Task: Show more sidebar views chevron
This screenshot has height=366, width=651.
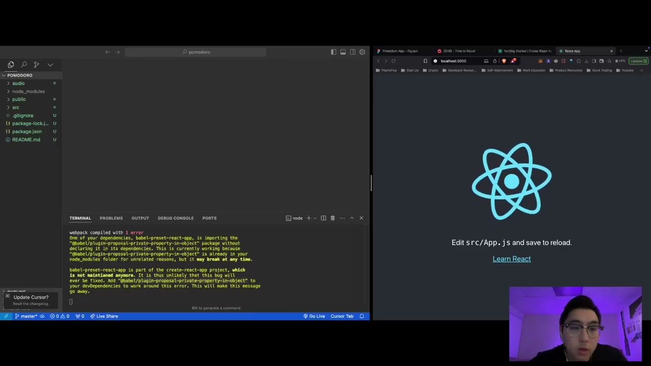Action: 50,65
